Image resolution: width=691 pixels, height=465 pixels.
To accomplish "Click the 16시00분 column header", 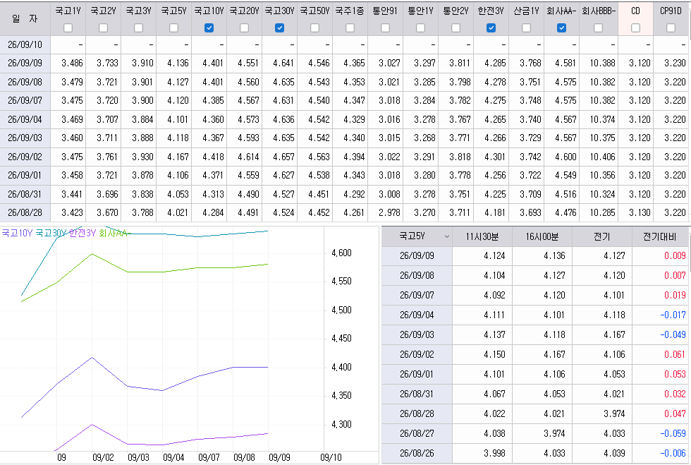I will coord(542,236).
